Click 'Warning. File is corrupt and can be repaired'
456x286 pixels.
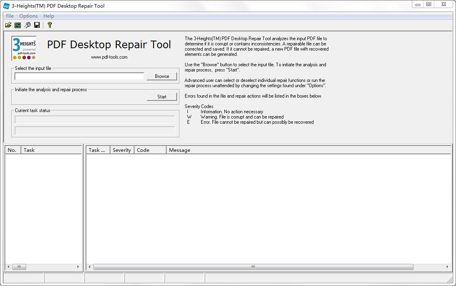(x=242, y=117)
